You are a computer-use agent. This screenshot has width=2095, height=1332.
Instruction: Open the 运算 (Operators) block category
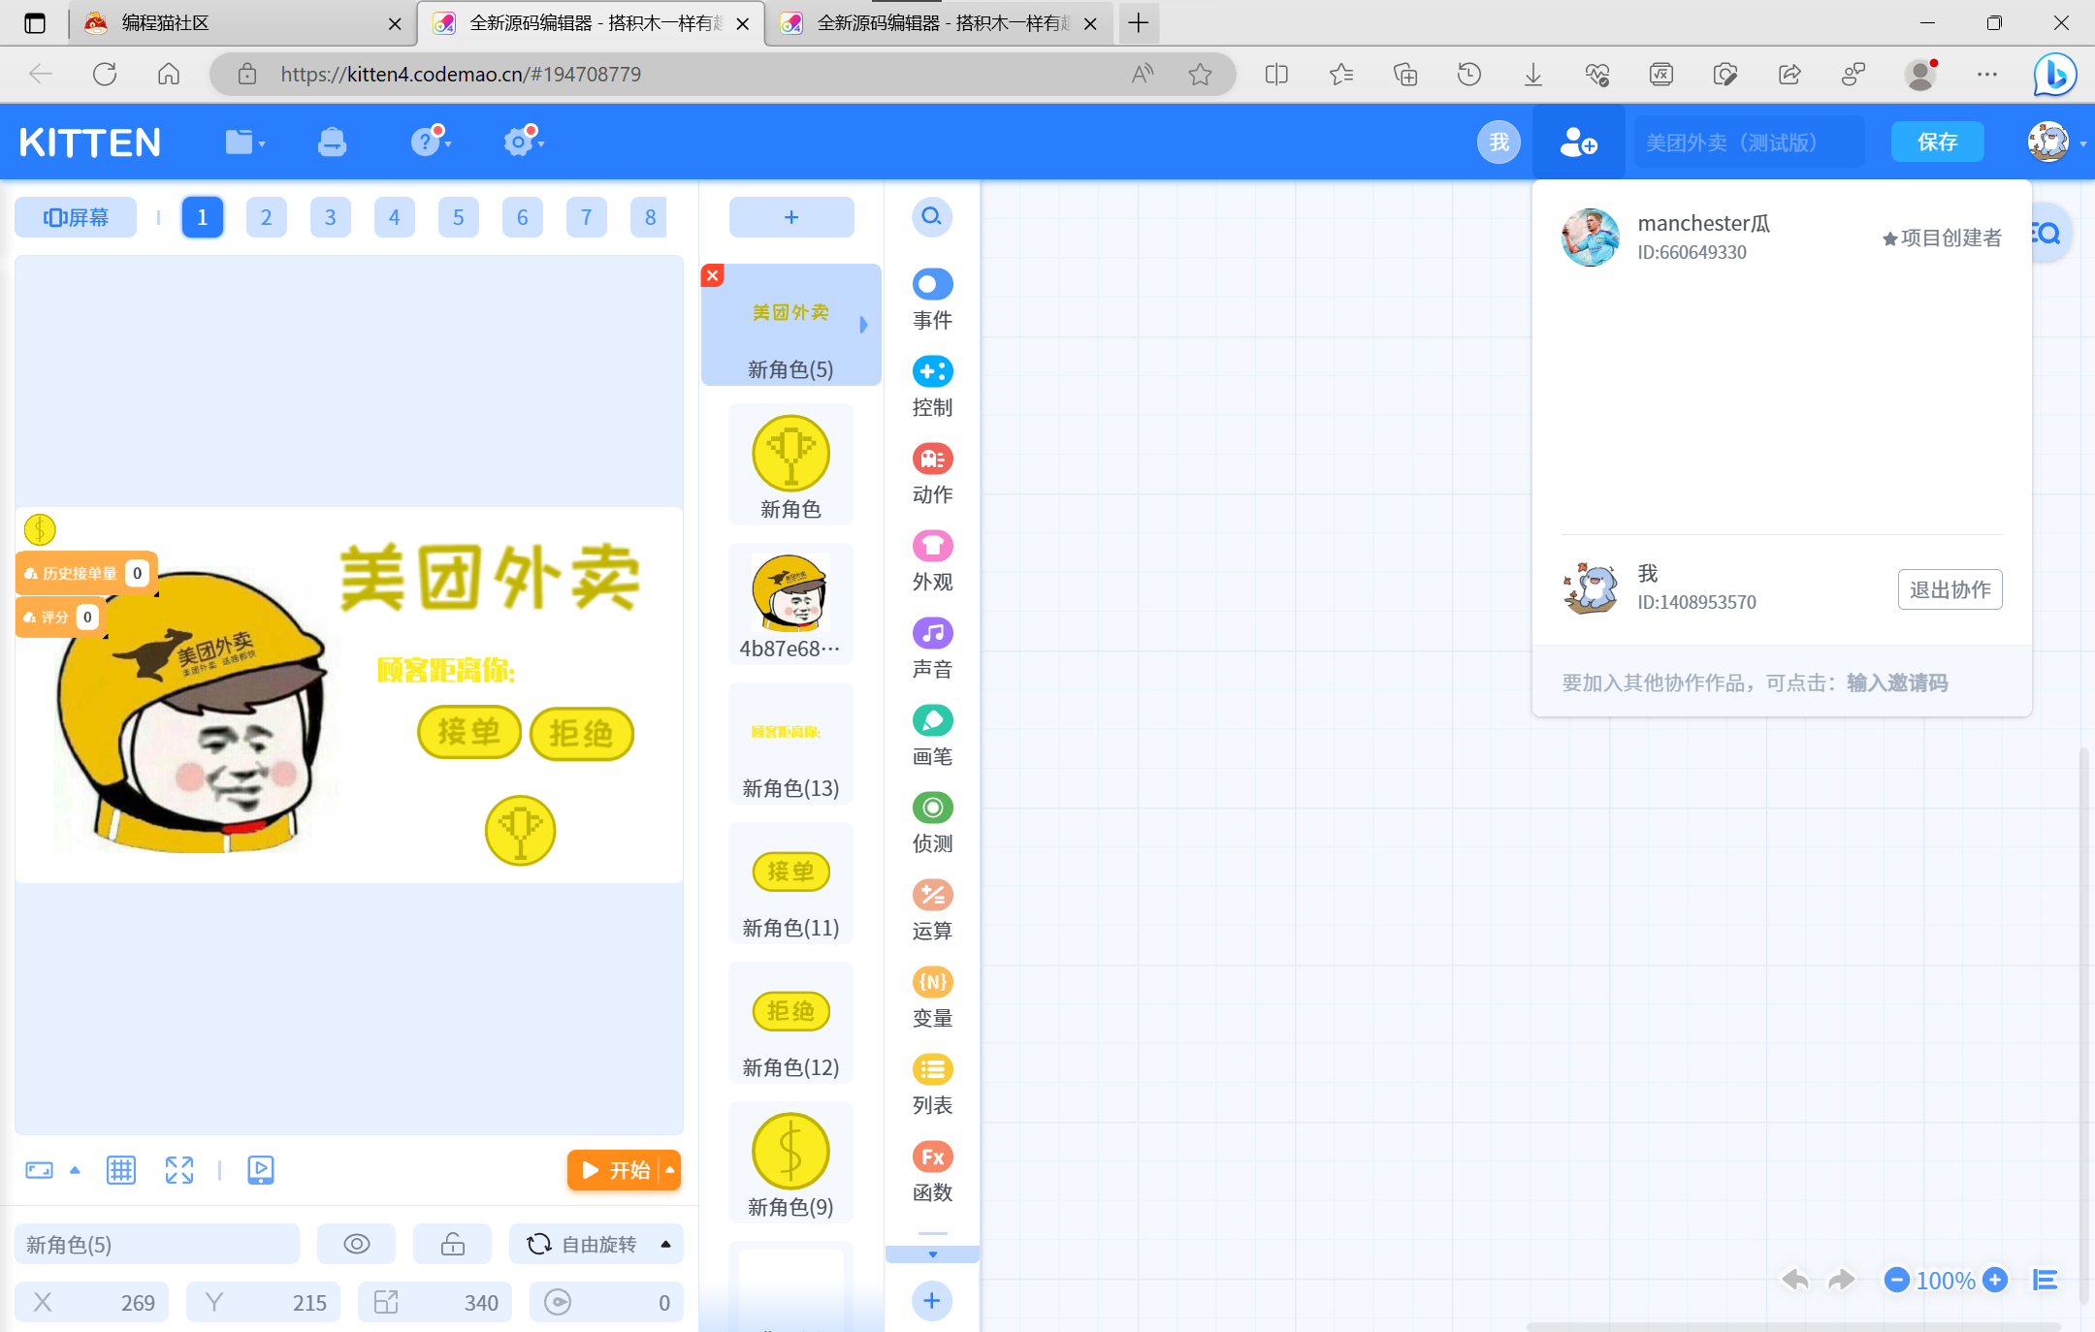pos(932,910)
